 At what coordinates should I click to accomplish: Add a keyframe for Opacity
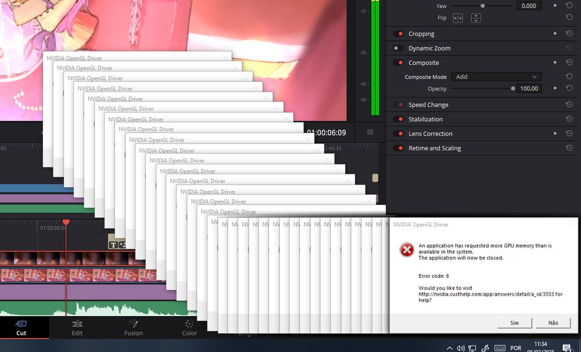point(555,88)
